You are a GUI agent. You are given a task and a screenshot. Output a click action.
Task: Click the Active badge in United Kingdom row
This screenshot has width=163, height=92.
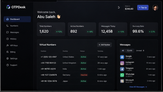[x=83, y=63]
